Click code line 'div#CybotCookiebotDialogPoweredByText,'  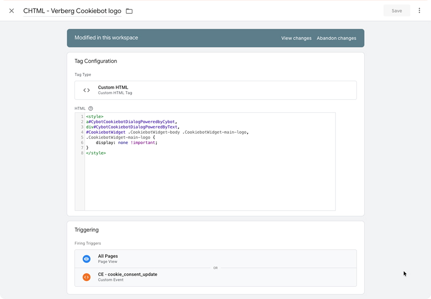133,127
